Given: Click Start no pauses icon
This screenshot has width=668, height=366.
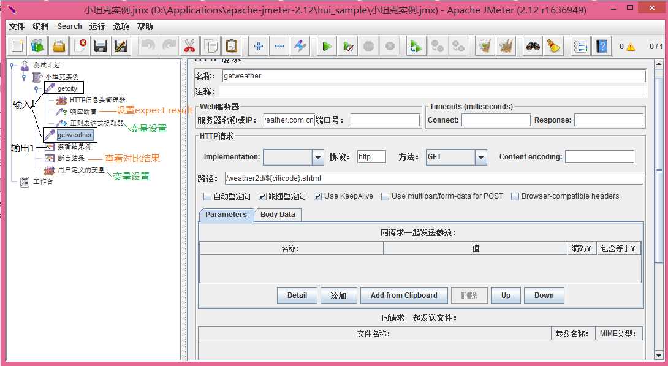Looking at the screenshot, I should (x=347, y=45).
